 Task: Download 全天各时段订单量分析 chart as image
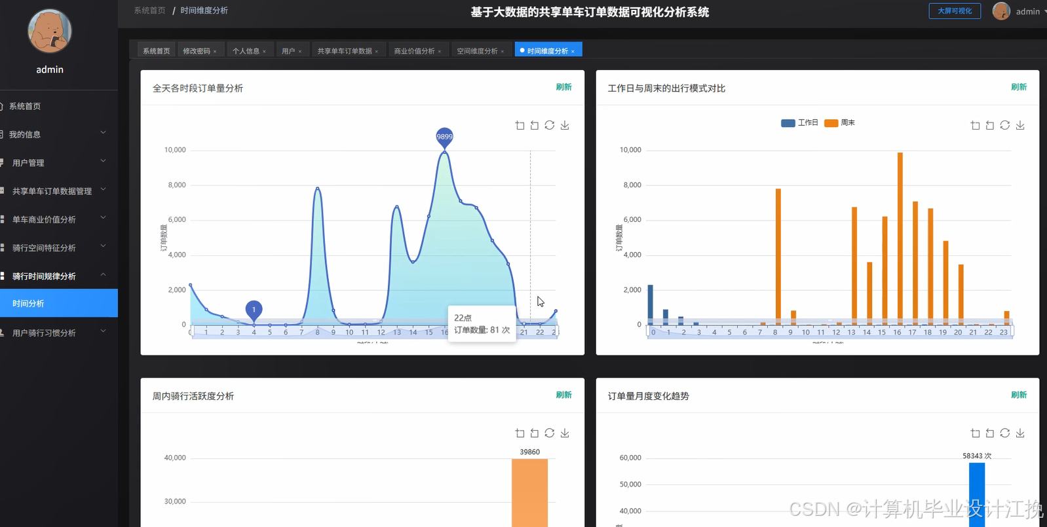(x=565, y=125)
